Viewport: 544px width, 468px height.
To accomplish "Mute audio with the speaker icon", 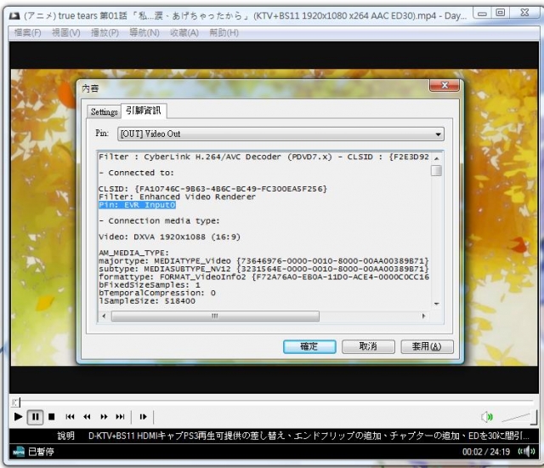I will [487, 417].
